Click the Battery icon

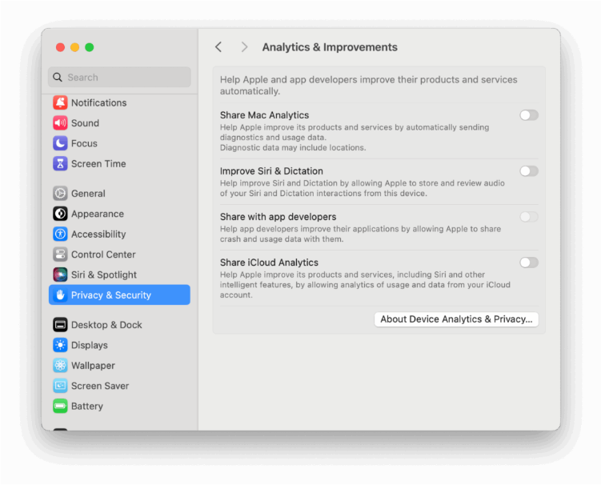pyautogui.click(x=60, y=407)
